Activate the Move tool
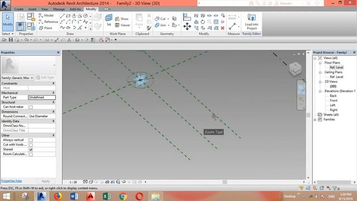This screenshot has height=201, width=357. pos(187,26)
